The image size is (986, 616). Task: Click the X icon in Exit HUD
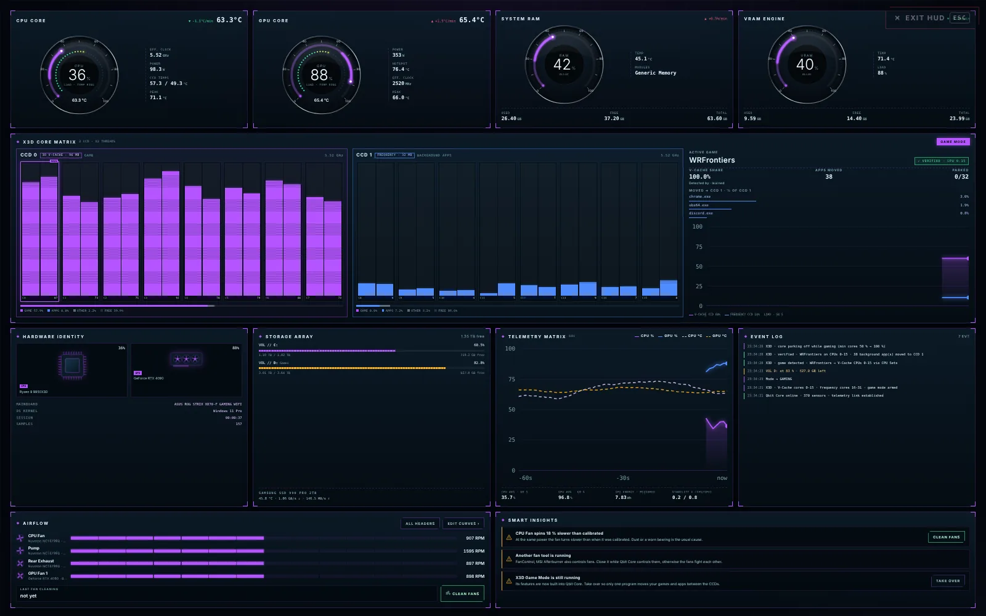[x=897, y=18]
